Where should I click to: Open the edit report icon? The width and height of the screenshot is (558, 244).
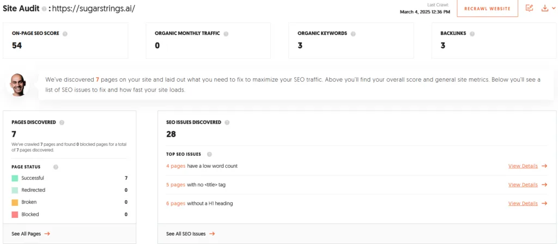529,8
